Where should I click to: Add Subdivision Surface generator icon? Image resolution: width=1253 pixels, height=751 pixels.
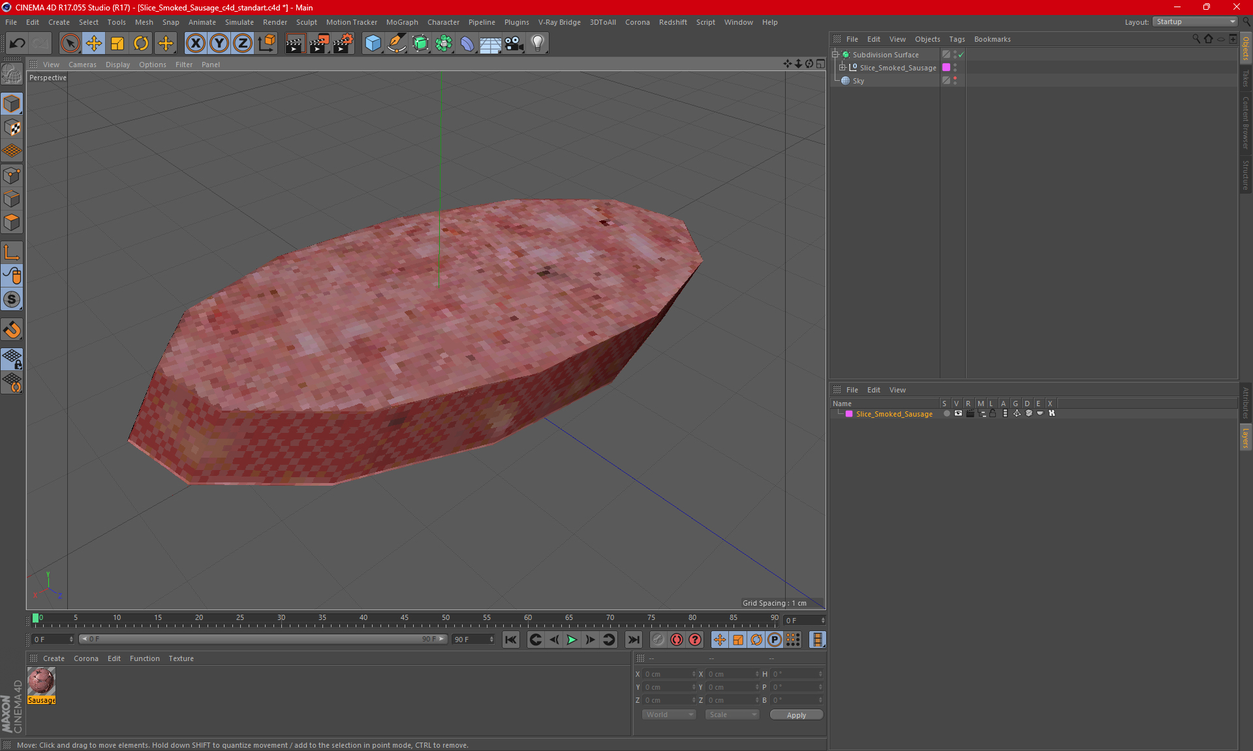coord(420,44)
